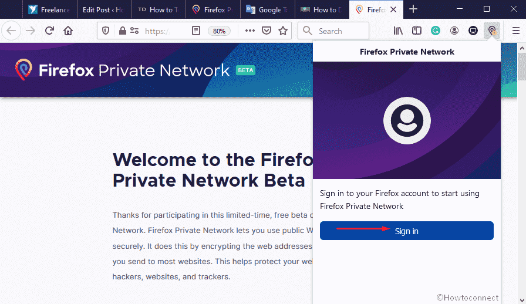Click into the Search box
Image resolution: width=526 pixels, height=304 pixels.
point(333,31)
